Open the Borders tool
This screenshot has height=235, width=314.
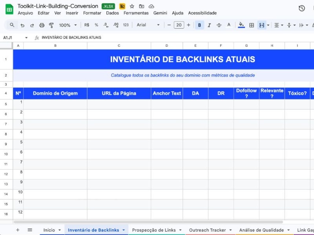point(251,25)
